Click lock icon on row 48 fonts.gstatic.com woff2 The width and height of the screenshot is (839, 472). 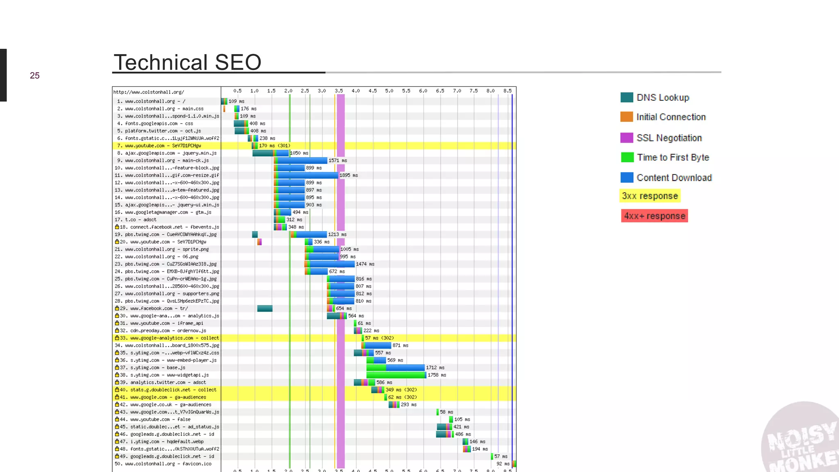coord(117,448)
